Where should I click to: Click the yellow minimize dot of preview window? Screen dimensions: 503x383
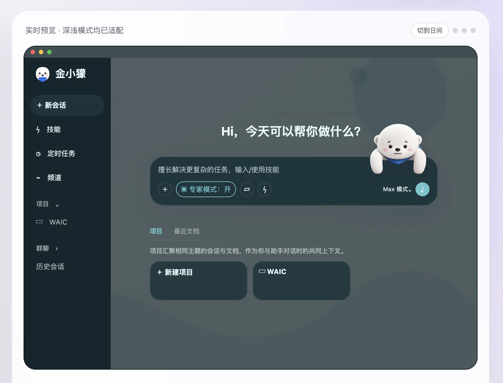click(41, 52)
